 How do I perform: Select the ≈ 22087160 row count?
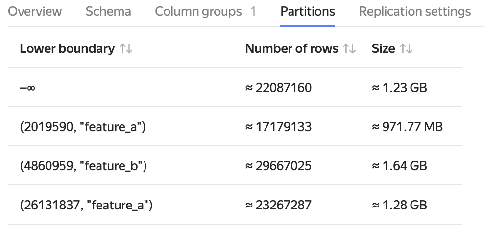278,88
